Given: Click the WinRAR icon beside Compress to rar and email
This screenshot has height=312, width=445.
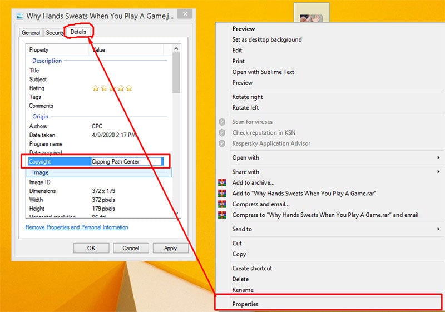Looking at the screenshot, I should [x=222, y=215].
